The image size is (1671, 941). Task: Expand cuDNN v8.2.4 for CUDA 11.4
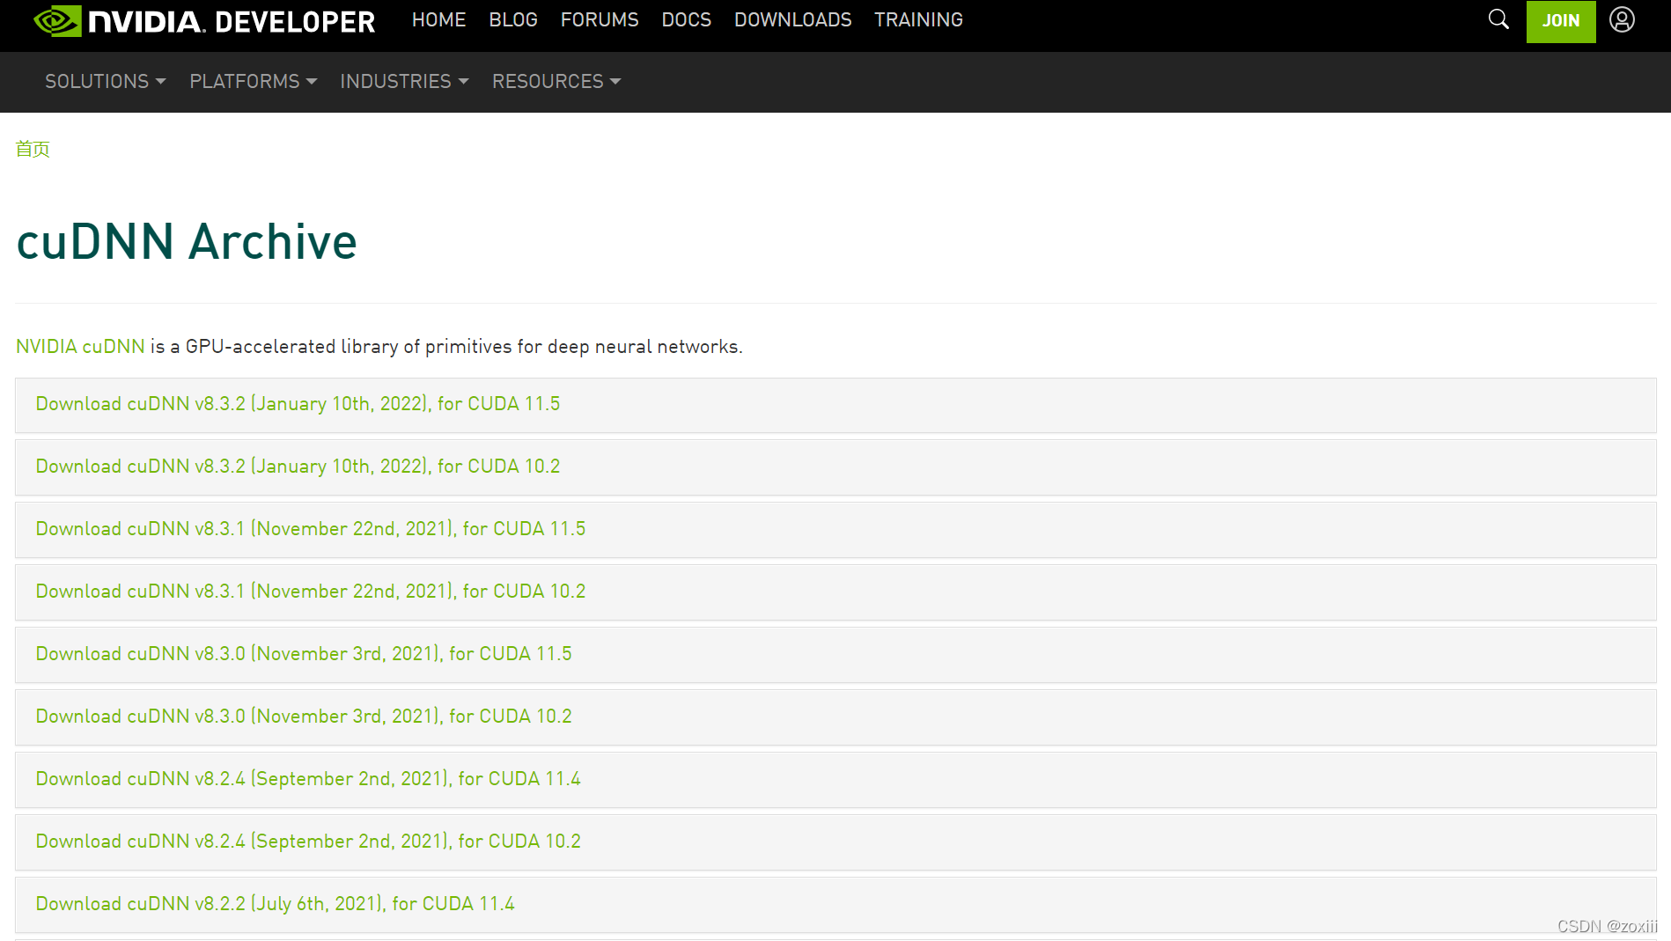coord(835,780)
